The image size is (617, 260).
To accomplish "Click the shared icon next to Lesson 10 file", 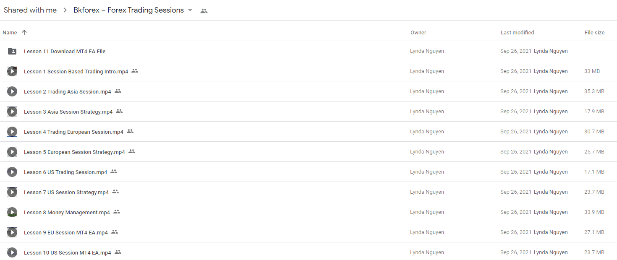I will tap(118, 252).
